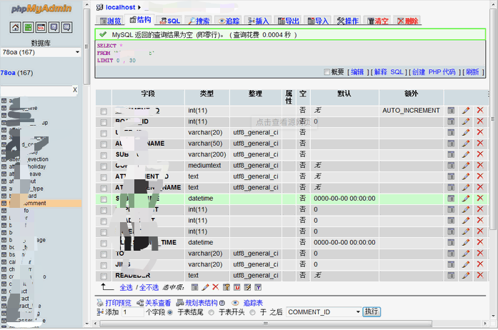The image size is (498, 330).
Task: Focus the table filter input box
Action: [37, 91]
